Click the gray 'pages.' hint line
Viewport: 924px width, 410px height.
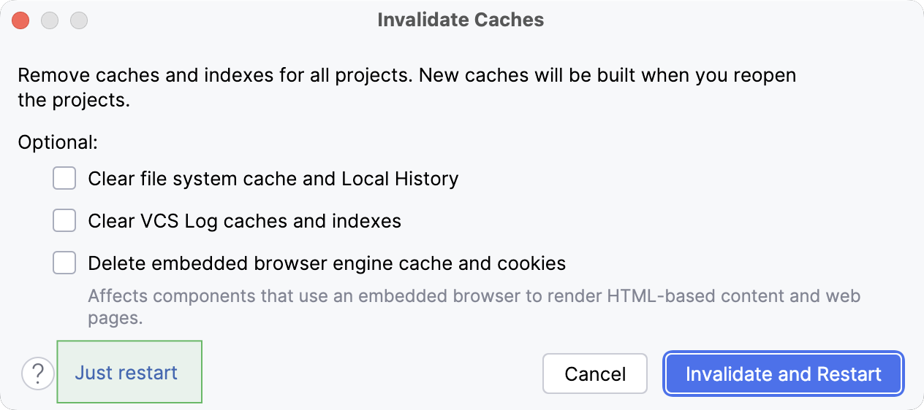pos(115,318)
